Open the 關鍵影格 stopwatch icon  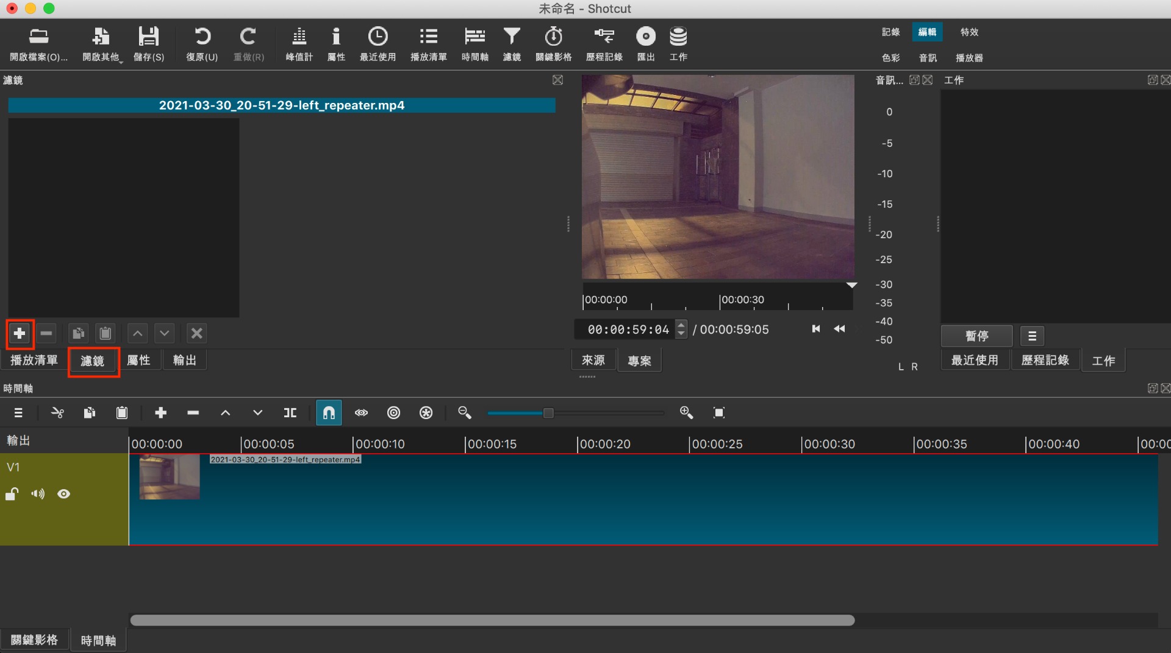[x=553, y=44]
